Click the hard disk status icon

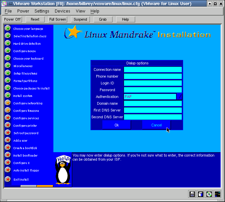[x=201, y=194]
